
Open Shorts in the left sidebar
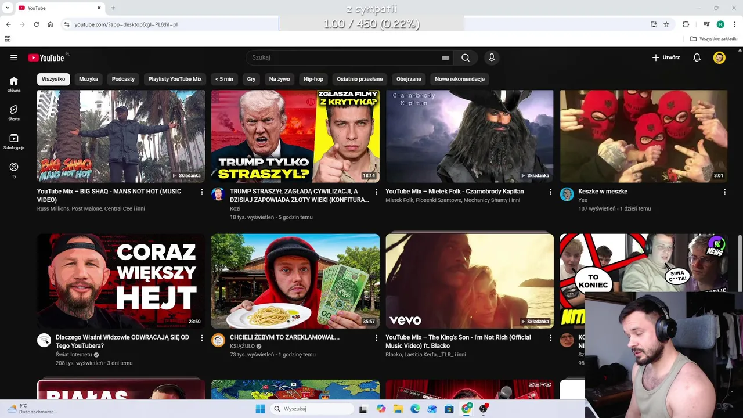[14, 113]
